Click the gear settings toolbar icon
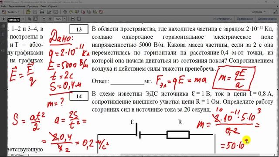This screenshot has height=157, width=279. (x=65, y=12)
